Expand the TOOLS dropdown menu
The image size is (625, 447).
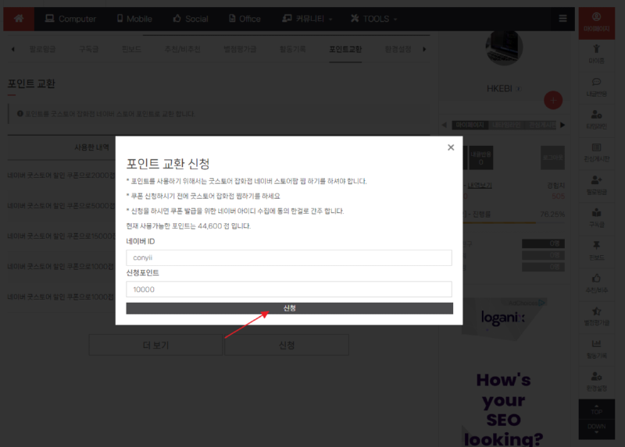point(373,18)
